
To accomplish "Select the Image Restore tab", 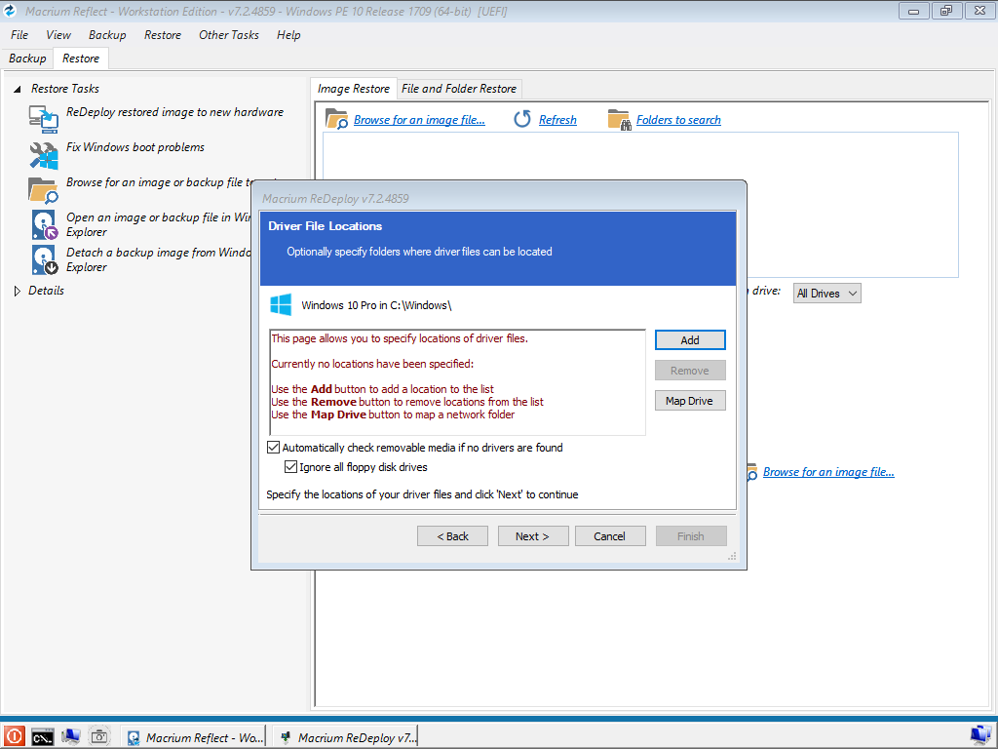I will (353, 89).
